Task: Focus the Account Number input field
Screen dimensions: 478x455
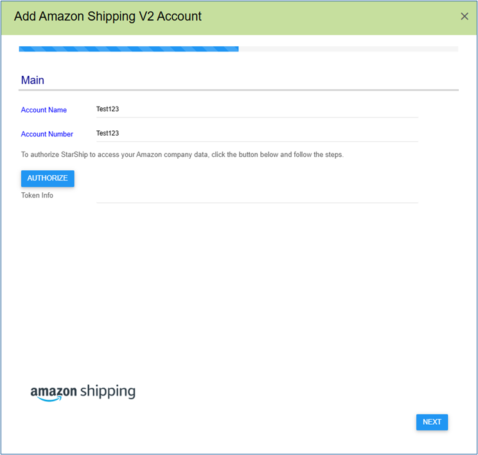Action: tap(257, 133)
